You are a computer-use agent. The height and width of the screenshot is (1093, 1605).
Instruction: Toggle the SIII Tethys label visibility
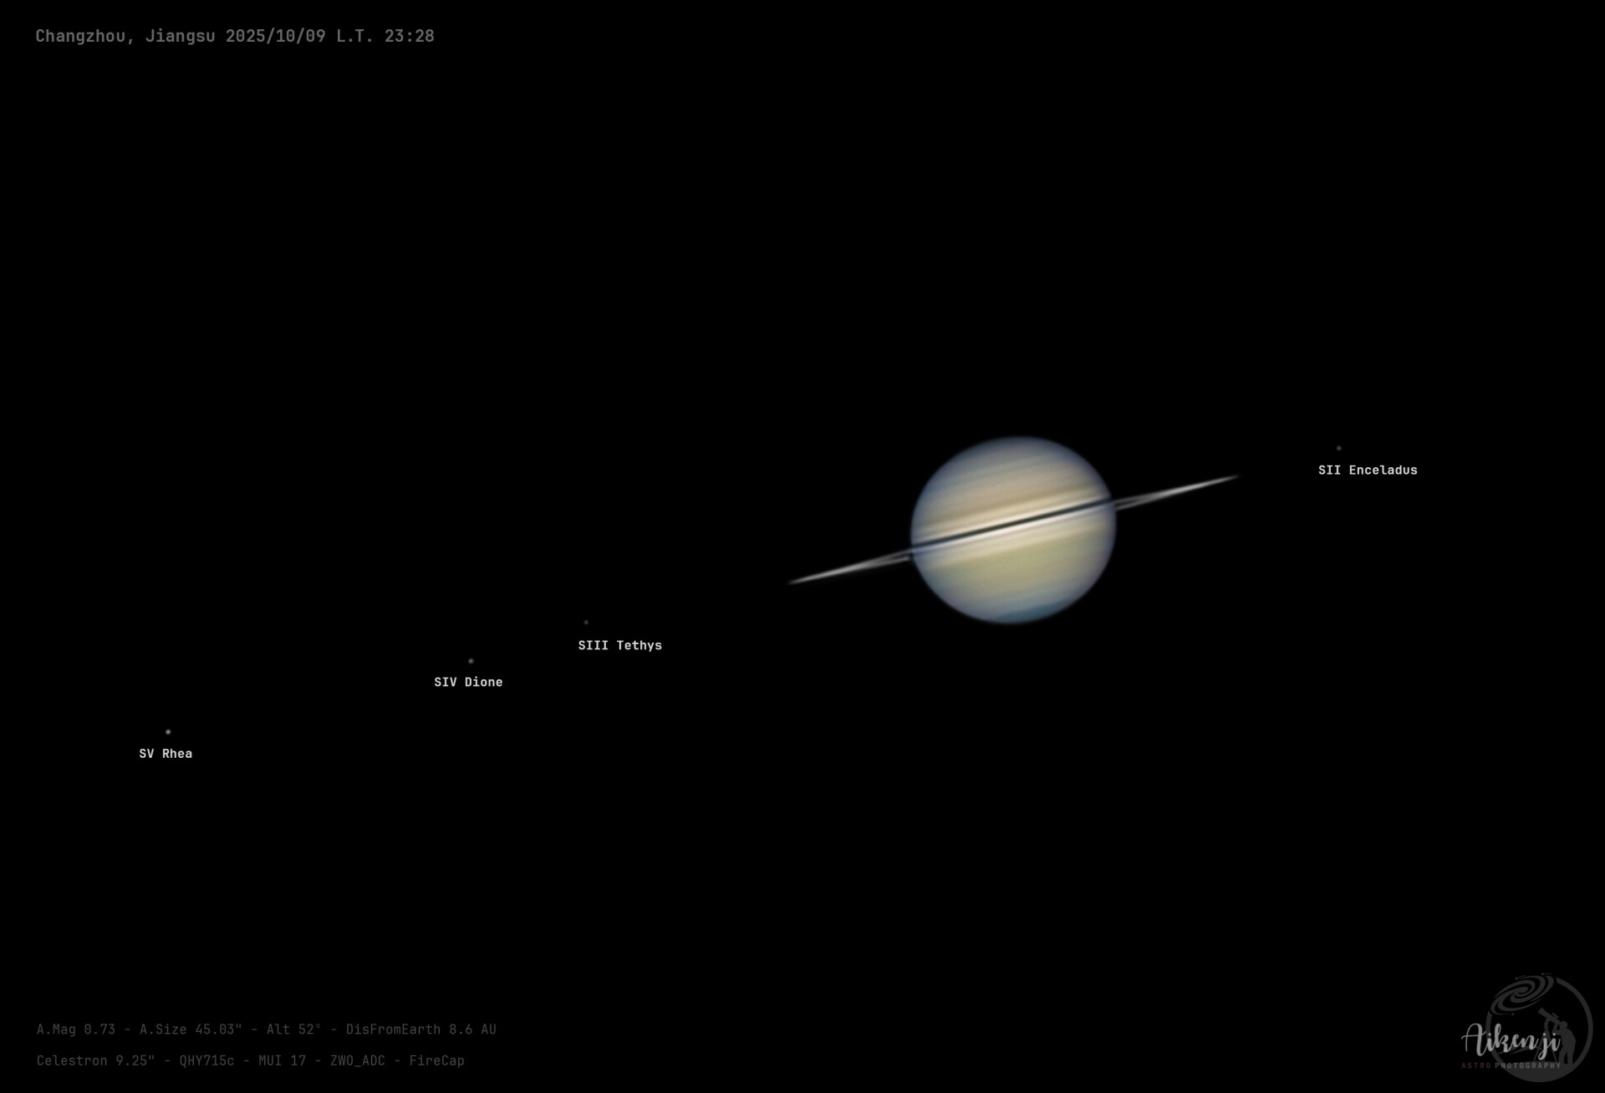click(620, 645)
